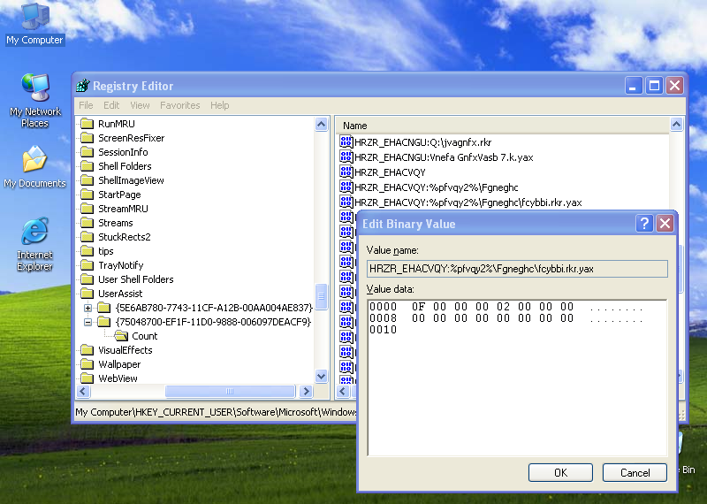Open the Edit menu in Registry Editor

pos(111,105)
